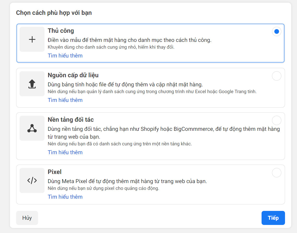Screen dimensions: 297x233
Task: Click the Thủ công option title
Action: pos(61,31)
